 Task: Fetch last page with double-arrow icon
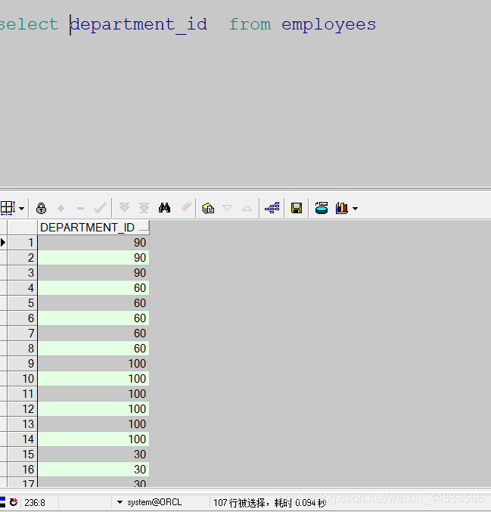pos(144,207)
